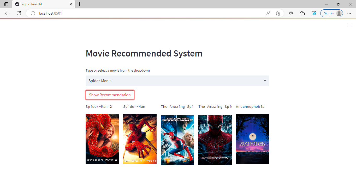Click the browser back arrow

click(x=7, y=13)
